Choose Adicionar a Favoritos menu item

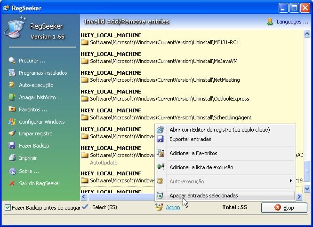point(225,153)
